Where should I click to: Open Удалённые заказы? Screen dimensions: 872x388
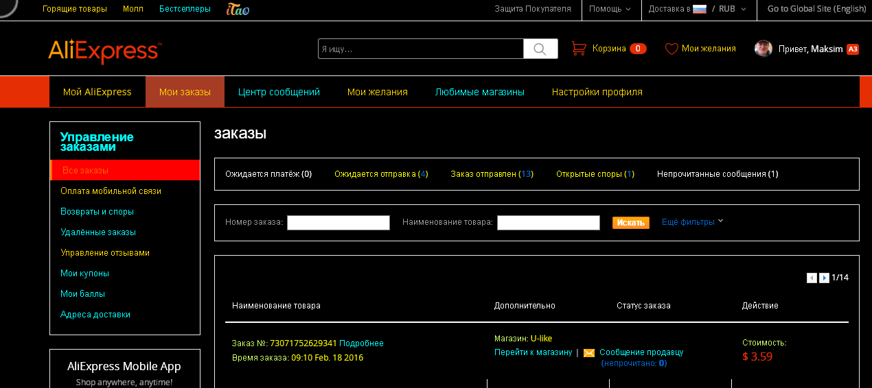coord(98,232)
